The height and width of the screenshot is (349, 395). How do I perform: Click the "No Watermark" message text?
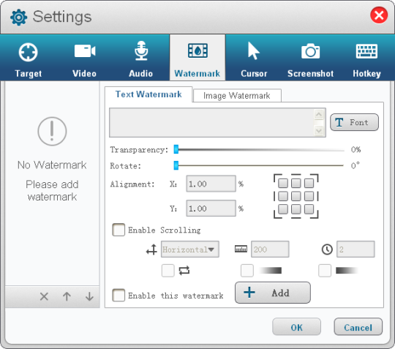(x=52, y=165)
